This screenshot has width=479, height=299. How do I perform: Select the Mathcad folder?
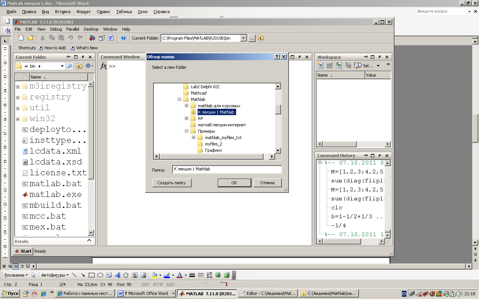point(198,93)
